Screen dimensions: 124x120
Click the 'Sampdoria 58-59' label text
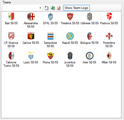(x=50, y=44)
